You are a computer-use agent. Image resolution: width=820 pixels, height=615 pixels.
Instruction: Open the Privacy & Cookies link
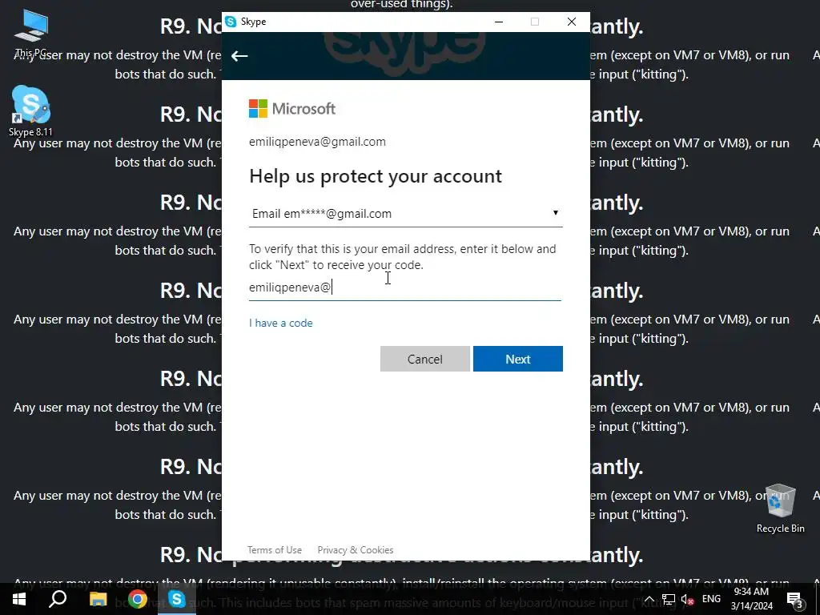click(x=355, y=549)
